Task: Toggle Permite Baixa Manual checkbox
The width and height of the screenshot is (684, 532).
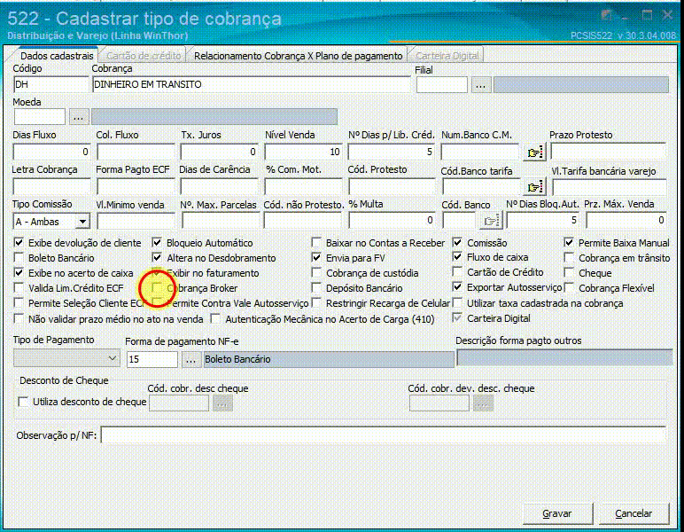Action: (x=569, y=242)
